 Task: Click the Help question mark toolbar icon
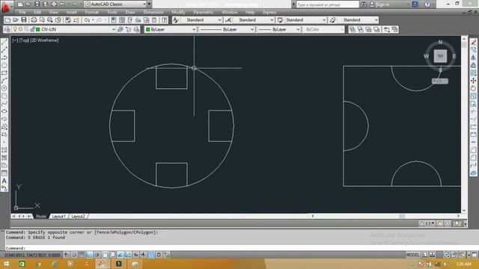(165, 20)
